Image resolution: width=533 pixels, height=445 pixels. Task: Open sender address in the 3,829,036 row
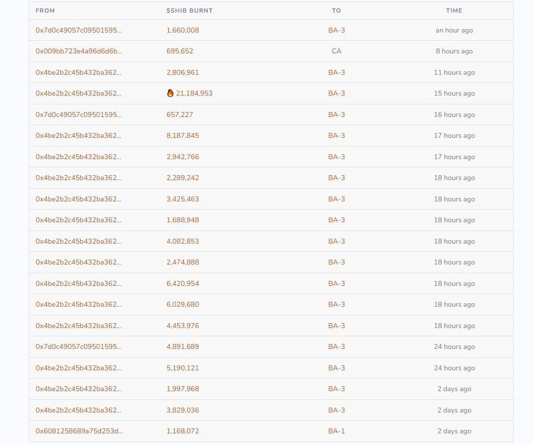[x=78, y=410]
